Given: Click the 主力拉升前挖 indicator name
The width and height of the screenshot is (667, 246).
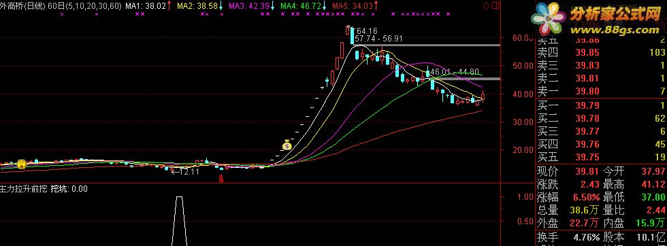Looking at the screenshot, I should click(24, 189).
